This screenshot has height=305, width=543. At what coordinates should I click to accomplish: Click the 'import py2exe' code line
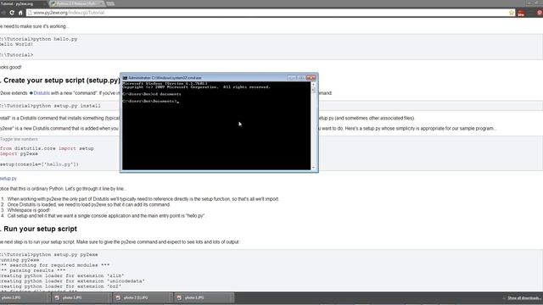[x=19, y=153]
